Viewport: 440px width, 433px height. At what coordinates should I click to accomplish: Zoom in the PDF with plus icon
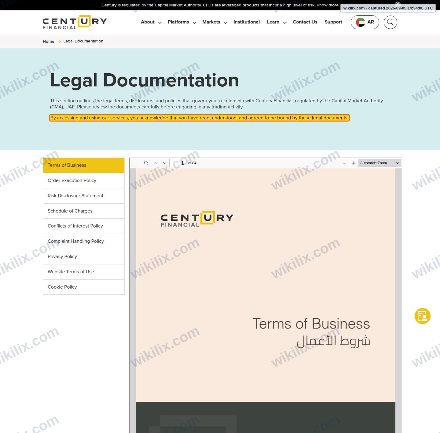pos(354,163)
